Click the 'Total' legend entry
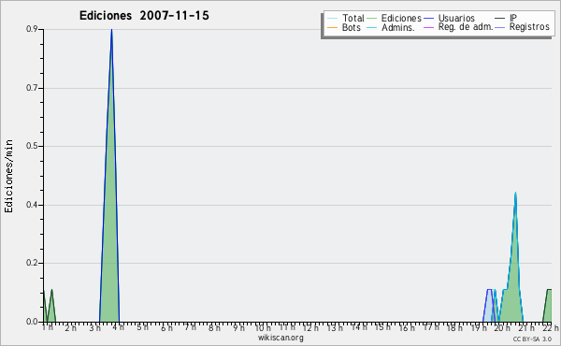This screenshot has width=561, height=346. coord(346,18)
